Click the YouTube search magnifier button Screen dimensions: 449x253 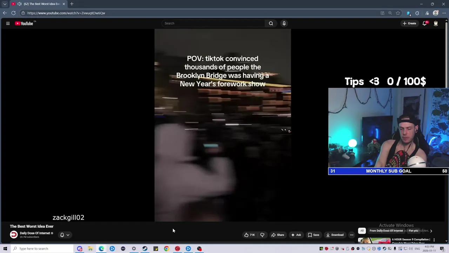[x=271, y=24]
